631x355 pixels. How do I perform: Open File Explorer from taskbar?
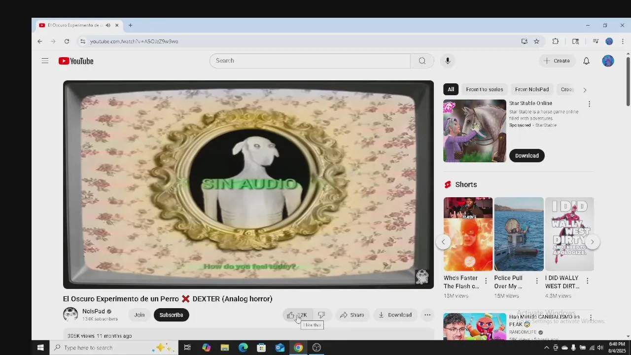[x=225, y=348]
